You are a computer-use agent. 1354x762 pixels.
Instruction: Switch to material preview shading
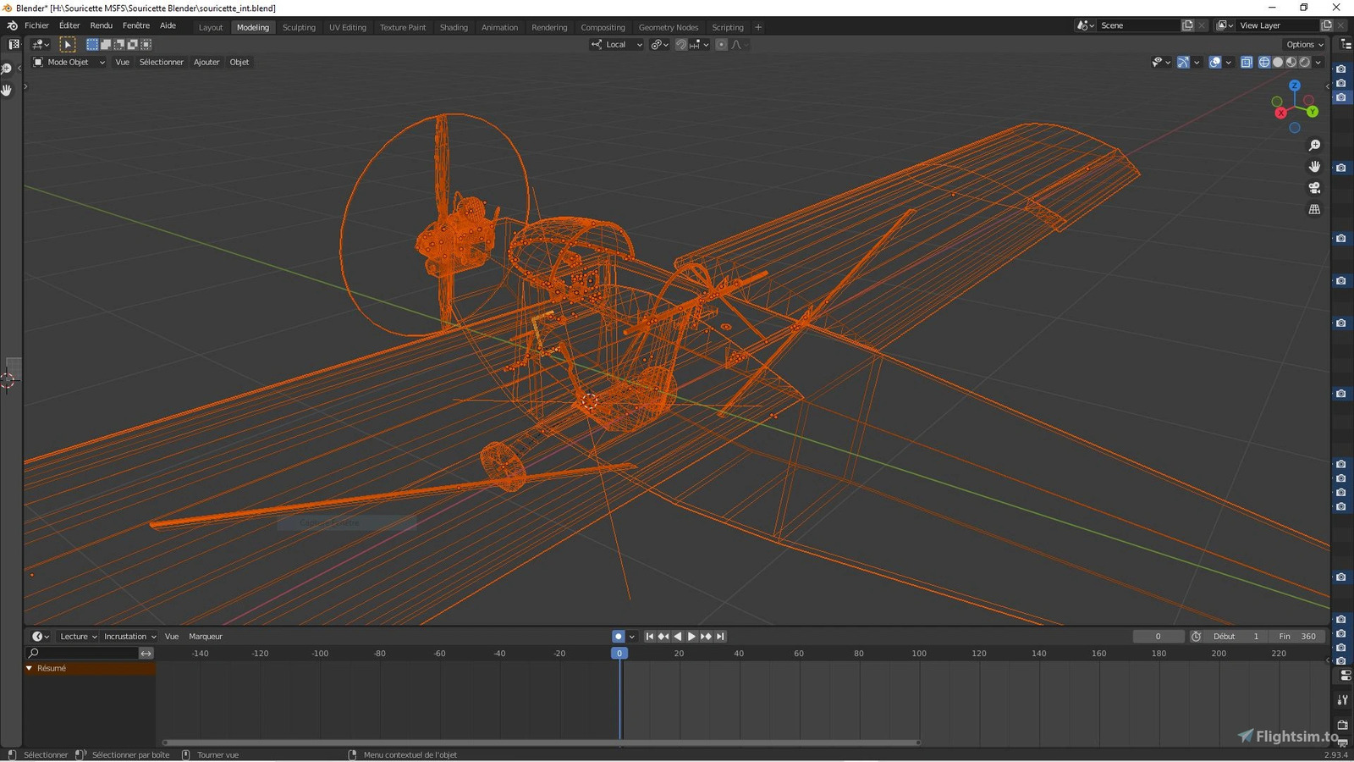pyautogui.click(x=1291, y=62)
